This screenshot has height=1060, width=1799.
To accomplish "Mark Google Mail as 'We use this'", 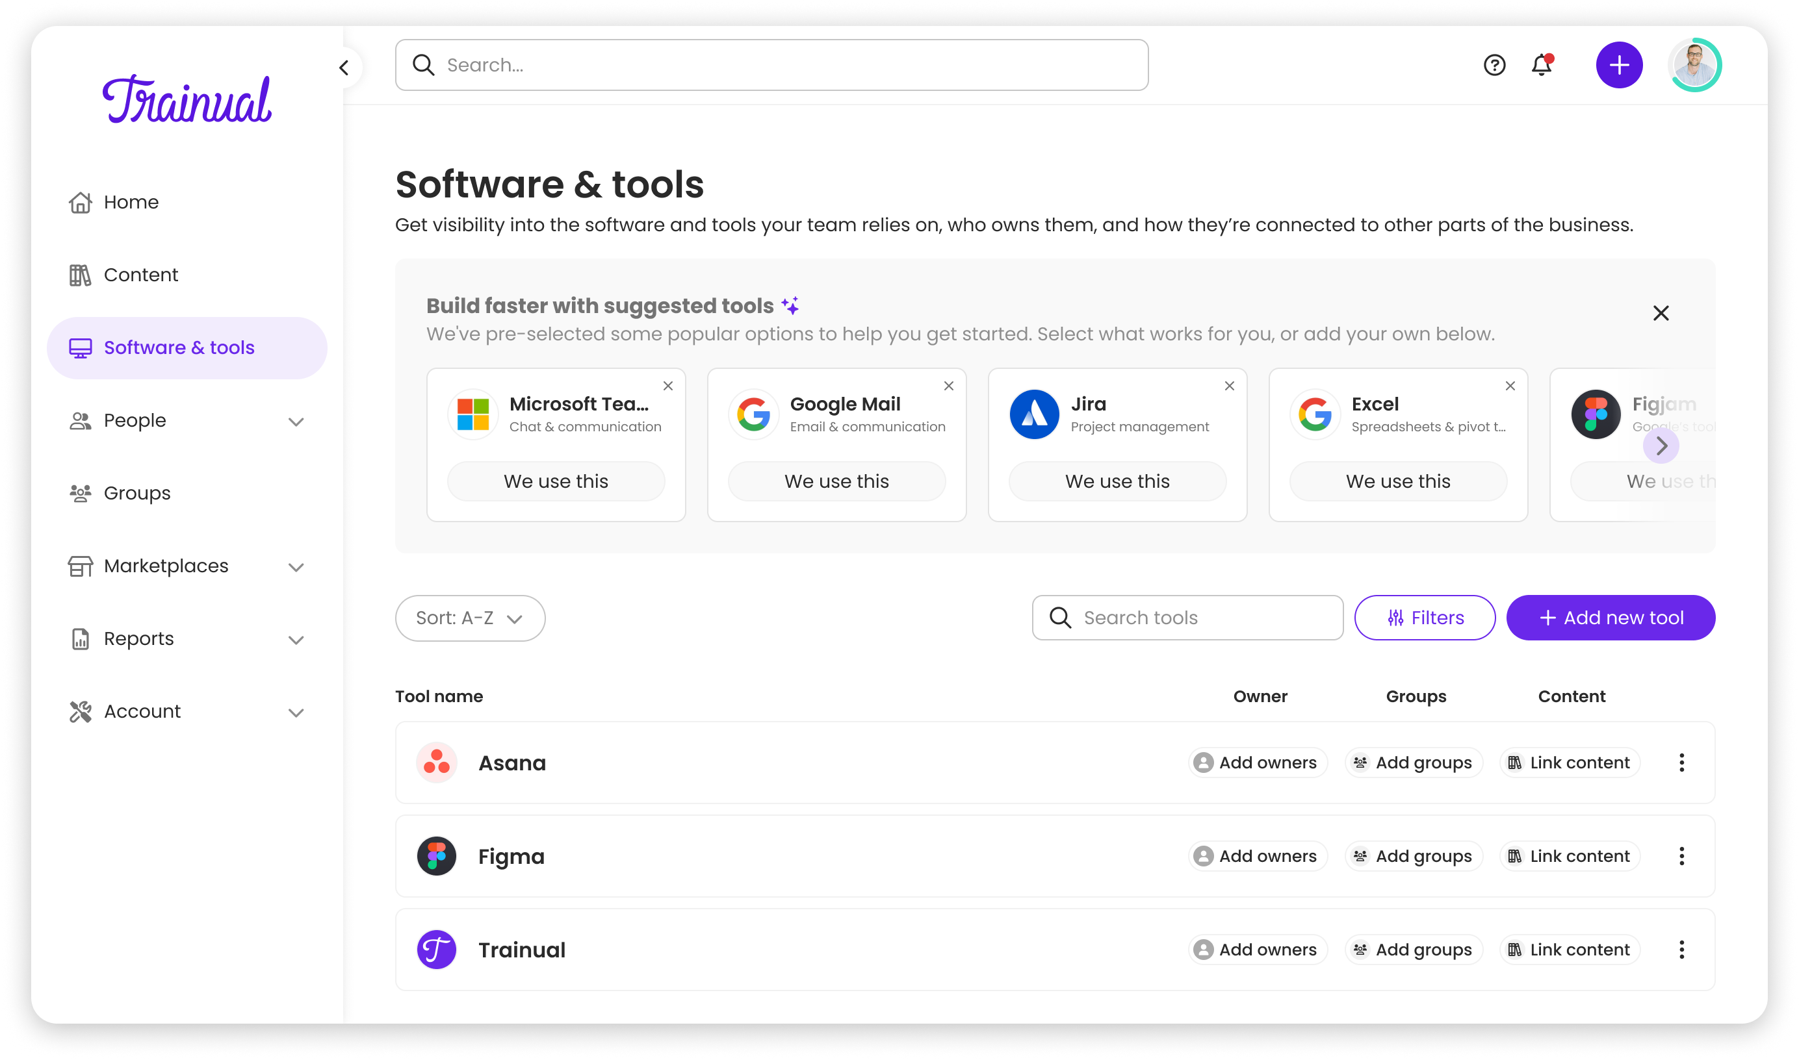I will pos(836,481).
